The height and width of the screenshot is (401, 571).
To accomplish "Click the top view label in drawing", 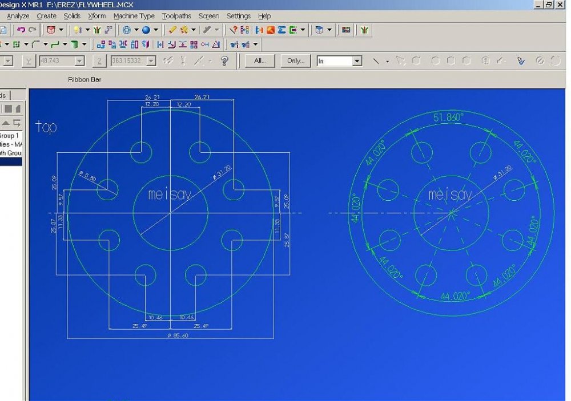I will click(46, 127).
